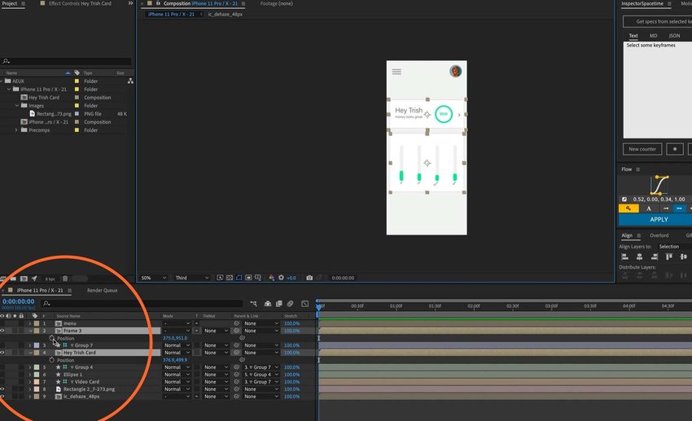This screenshot has height=421, width=692.
Task: Click the project flowchart icon beside AEUX
Action: click(130, 81)
